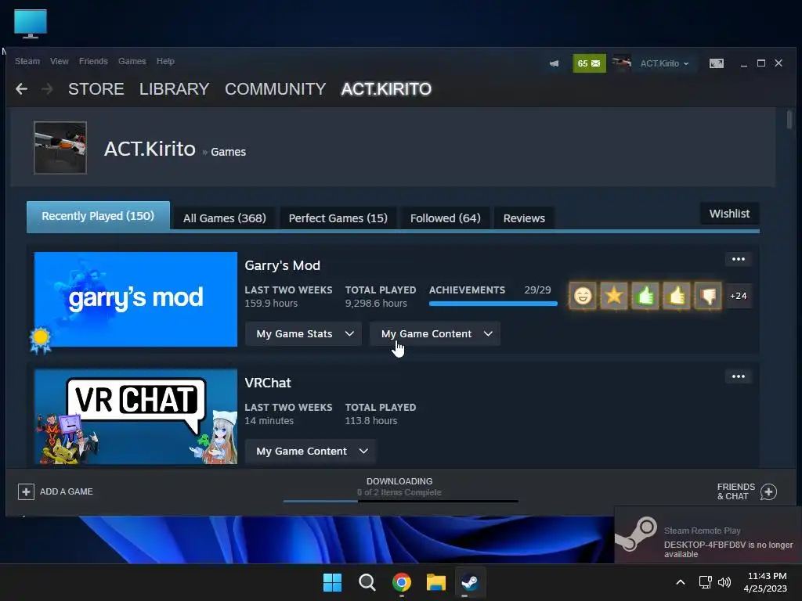
Task: Click the ACHIEVEMENTS 29/29 label
Action: click(490, 290)
